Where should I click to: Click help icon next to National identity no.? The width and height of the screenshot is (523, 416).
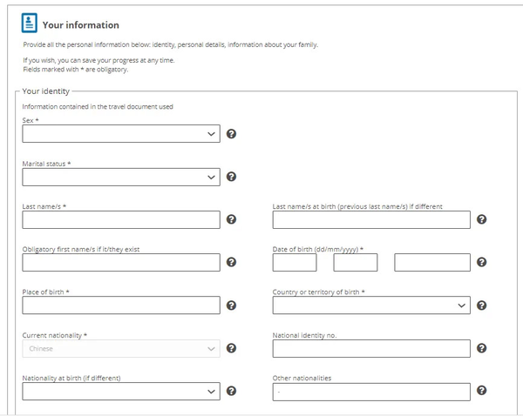[482, 348]
